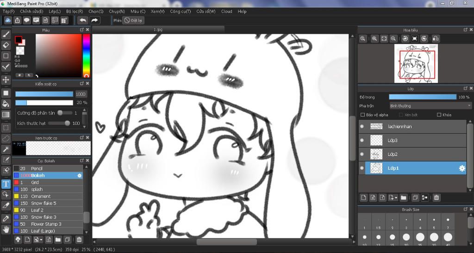Delete layer with trash icon
This screenshot has width=474, height=253.
(x=436, y=198)
